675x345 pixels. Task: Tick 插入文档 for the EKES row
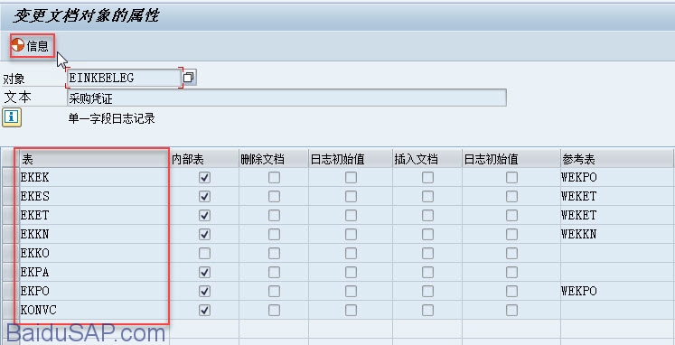tap(427, 196)
